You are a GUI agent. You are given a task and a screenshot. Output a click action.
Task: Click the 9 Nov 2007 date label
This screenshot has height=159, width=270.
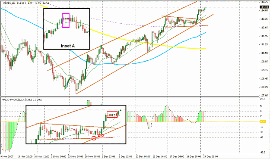coord(7,156)
